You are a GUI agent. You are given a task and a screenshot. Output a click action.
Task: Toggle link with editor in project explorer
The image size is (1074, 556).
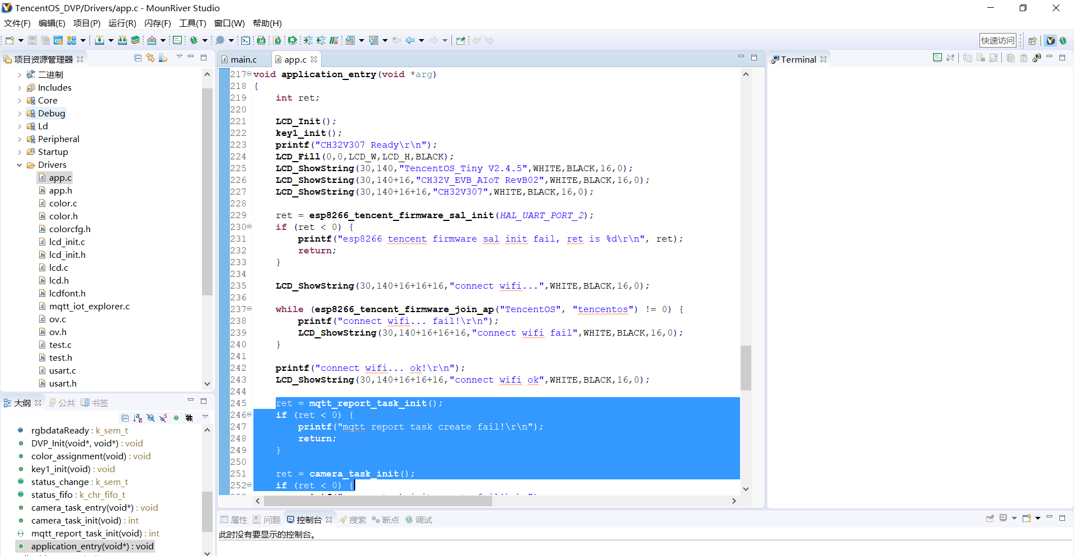[150, 58]
